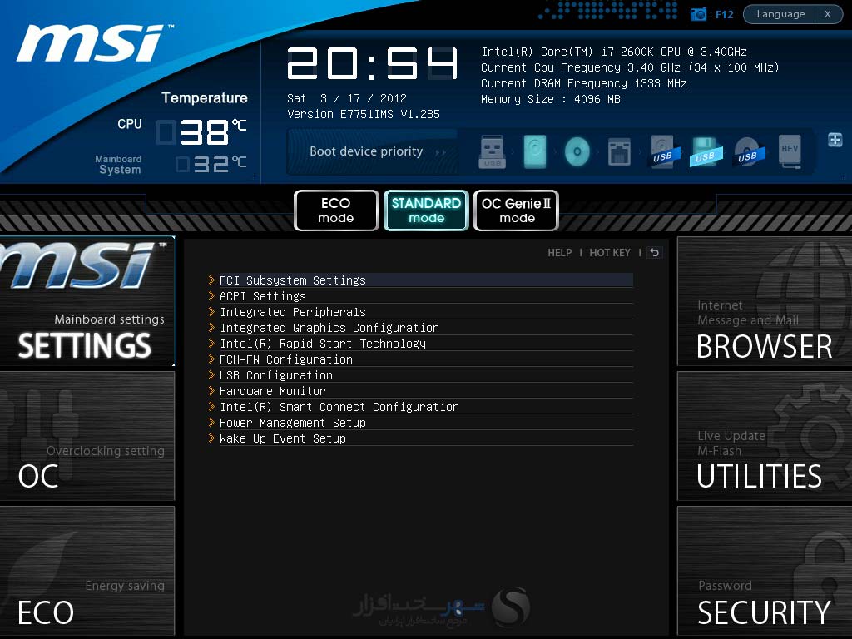
Task: Expand Intel(R) Smart Connect Configuration arrow
Action: tap(211, 406)
